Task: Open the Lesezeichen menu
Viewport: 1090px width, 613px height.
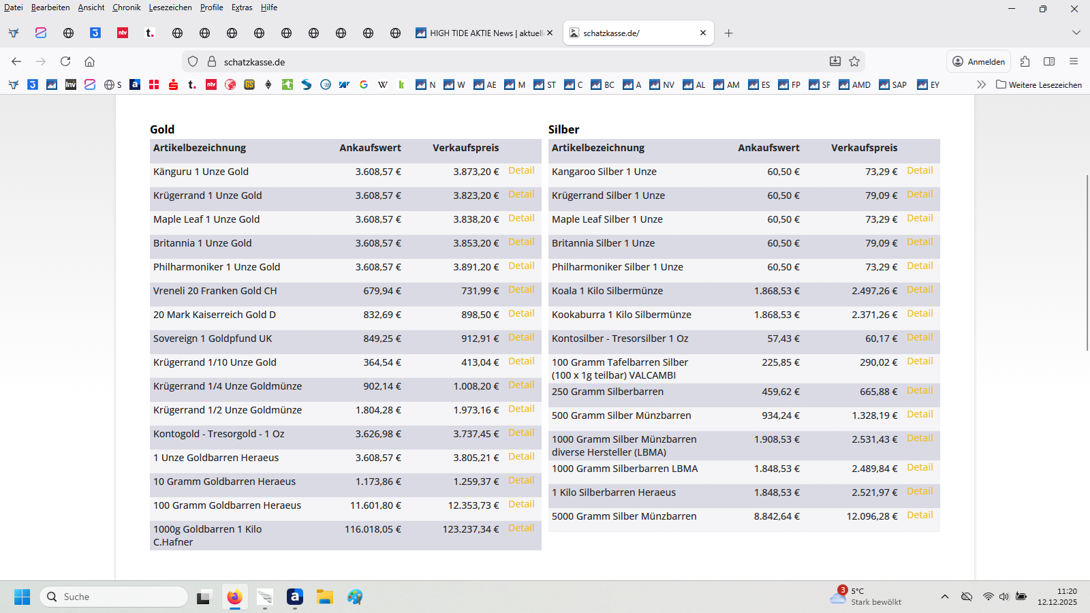Action: tap(170, 7)
